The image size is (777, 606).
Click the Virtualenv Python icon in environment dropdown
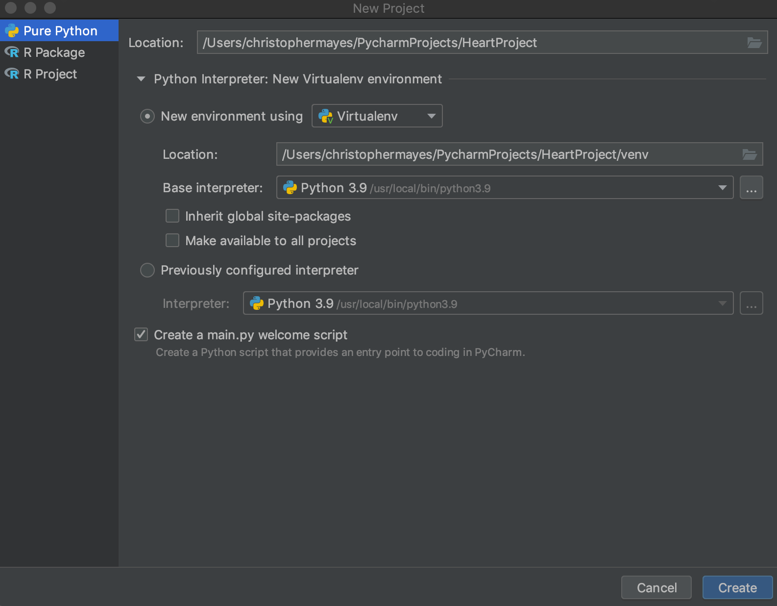click(325, 116)
